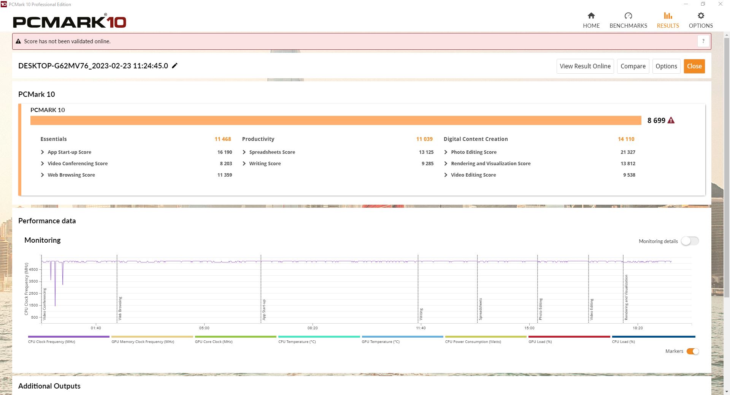This screenshot has width=730, height=395.
Task: Open the Benchmarks gauge icon
Action: [628, 16]
